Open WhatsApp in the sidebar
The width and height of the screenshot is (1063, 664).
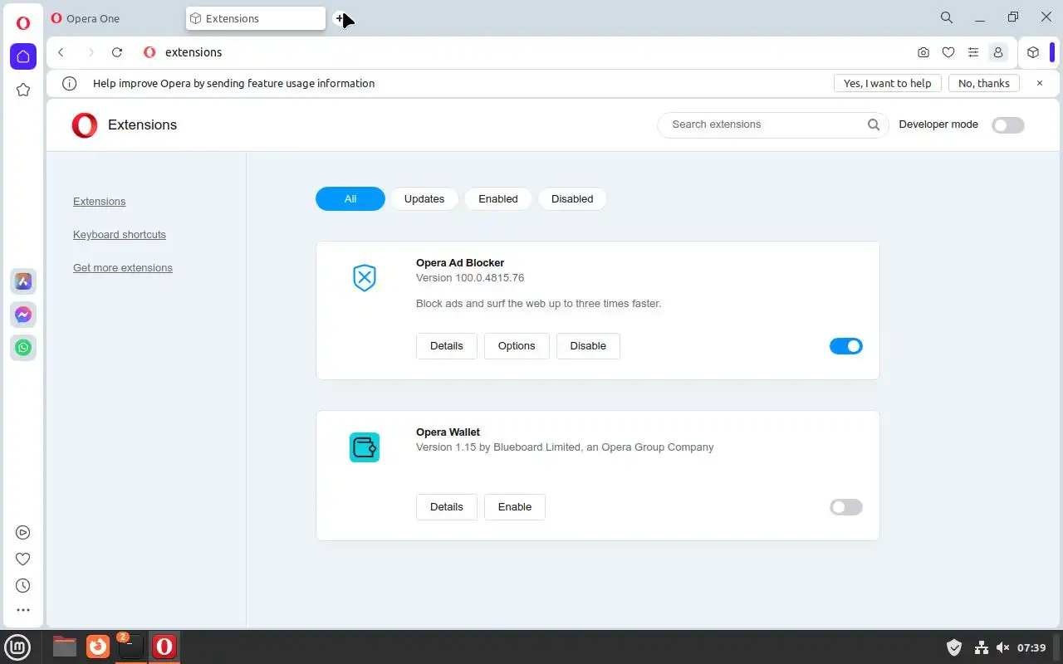[23, 348]
